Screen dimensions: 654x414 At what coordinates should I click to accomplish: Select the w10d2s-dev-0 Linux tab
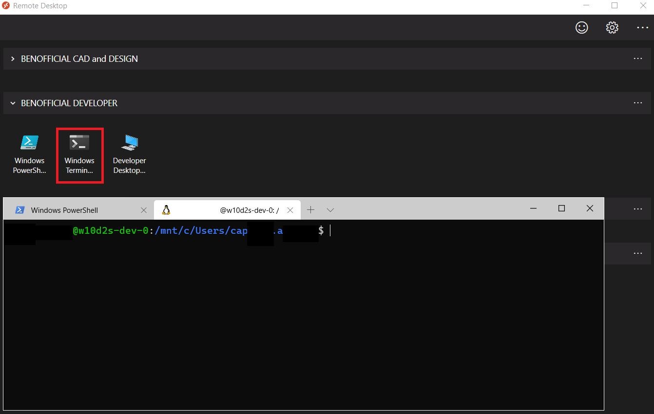(224, 210)
